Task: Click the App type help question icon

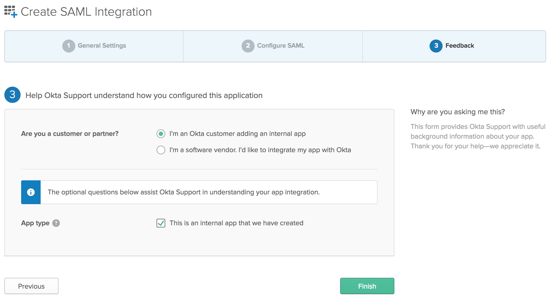Action: pos(56,223)
